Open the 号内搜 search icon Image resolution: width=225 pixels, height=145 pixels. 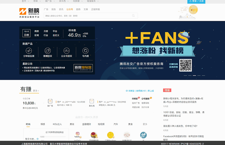tap(85, 51)
